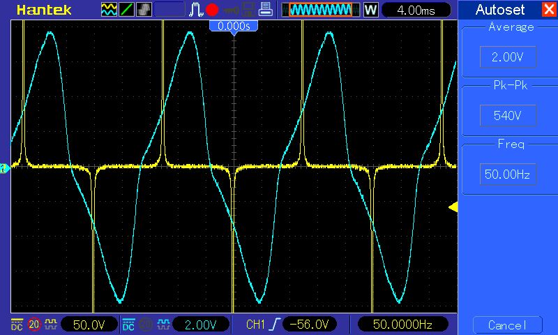Click the 50.0000Hz frequency counter readout
The image size is (558, 335).
tap(402, 325)
